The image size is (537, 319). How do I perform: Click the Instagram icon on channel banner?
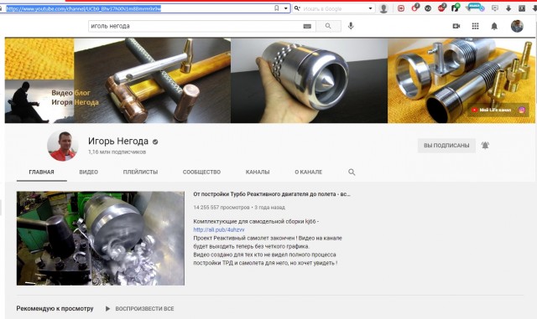point(522,110)
